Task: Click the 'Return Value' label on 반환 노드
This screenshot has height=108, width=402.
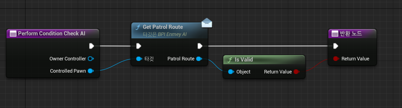Action: click(x=355, y=58)
